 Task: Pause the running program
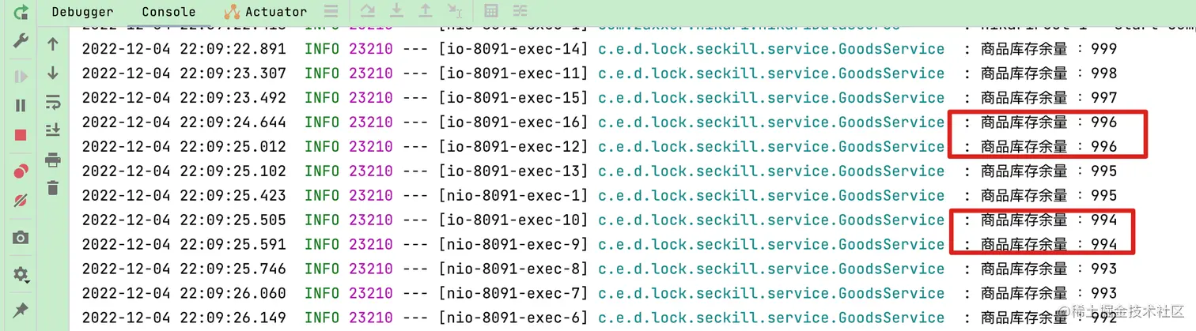(21, 105)
